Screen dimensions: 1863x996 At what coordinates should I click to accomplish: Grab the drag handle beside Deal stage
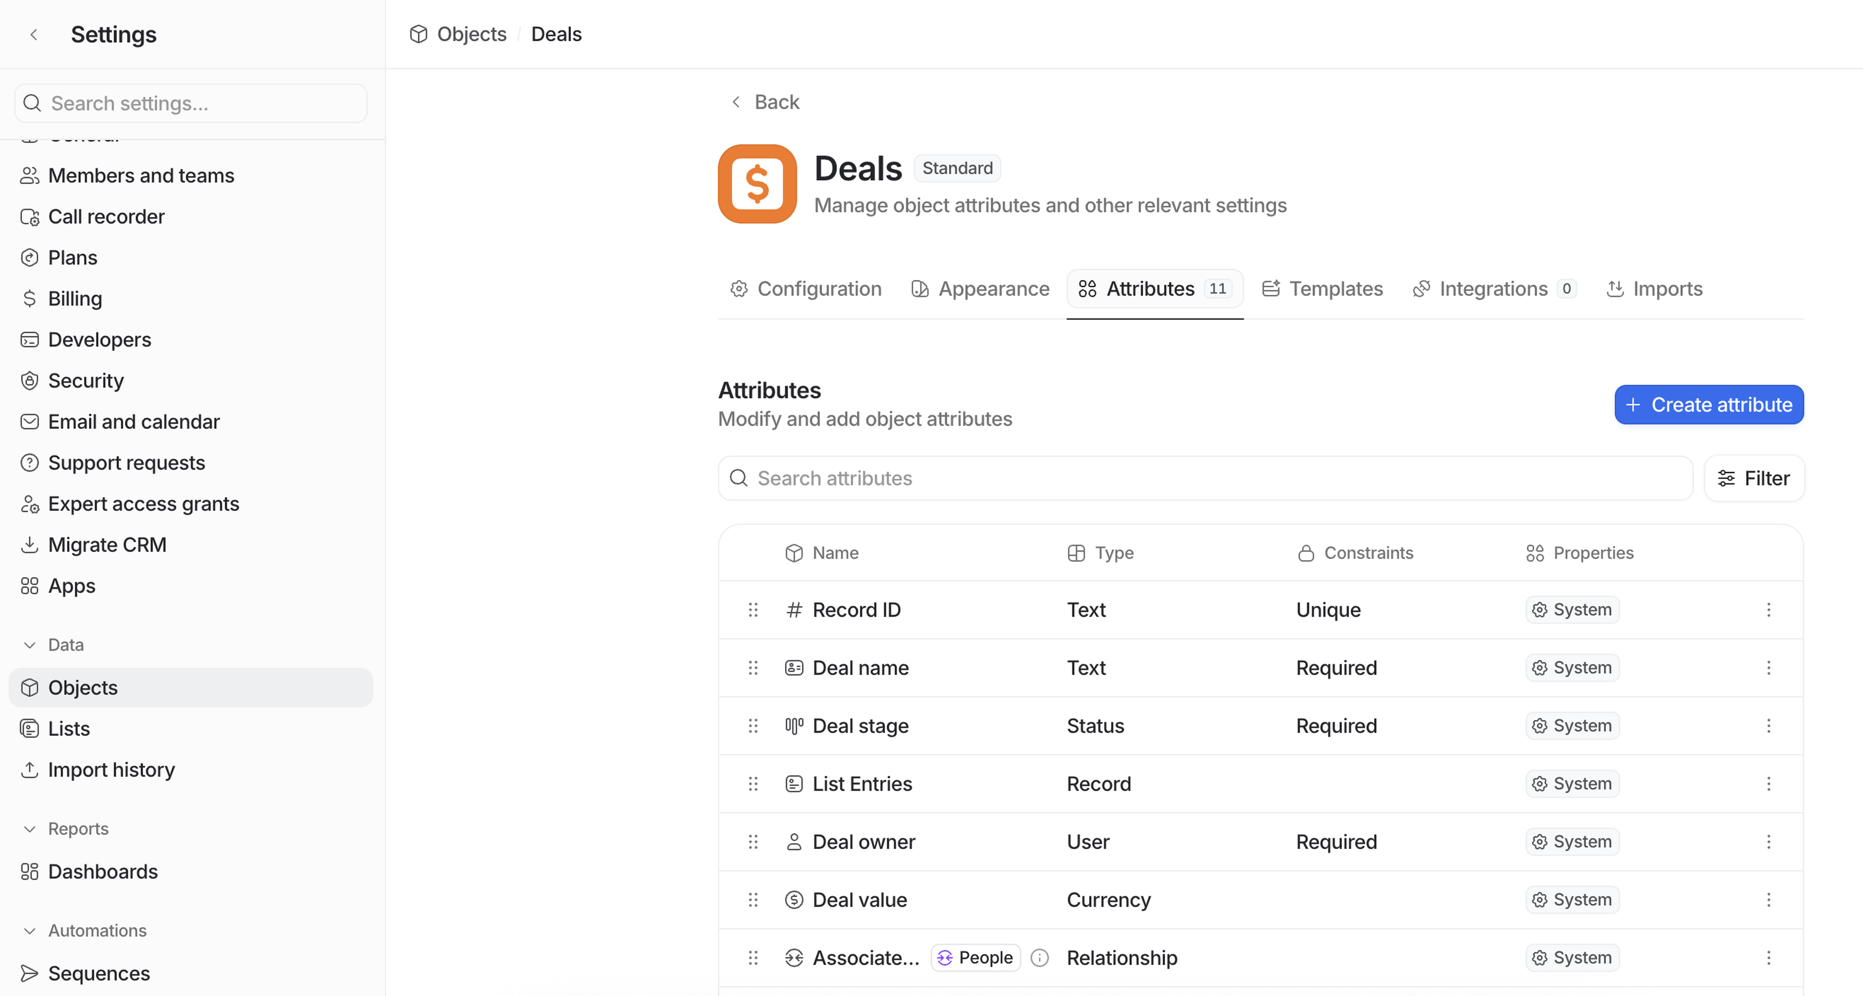pyautogui.click(x=753, y=725)
